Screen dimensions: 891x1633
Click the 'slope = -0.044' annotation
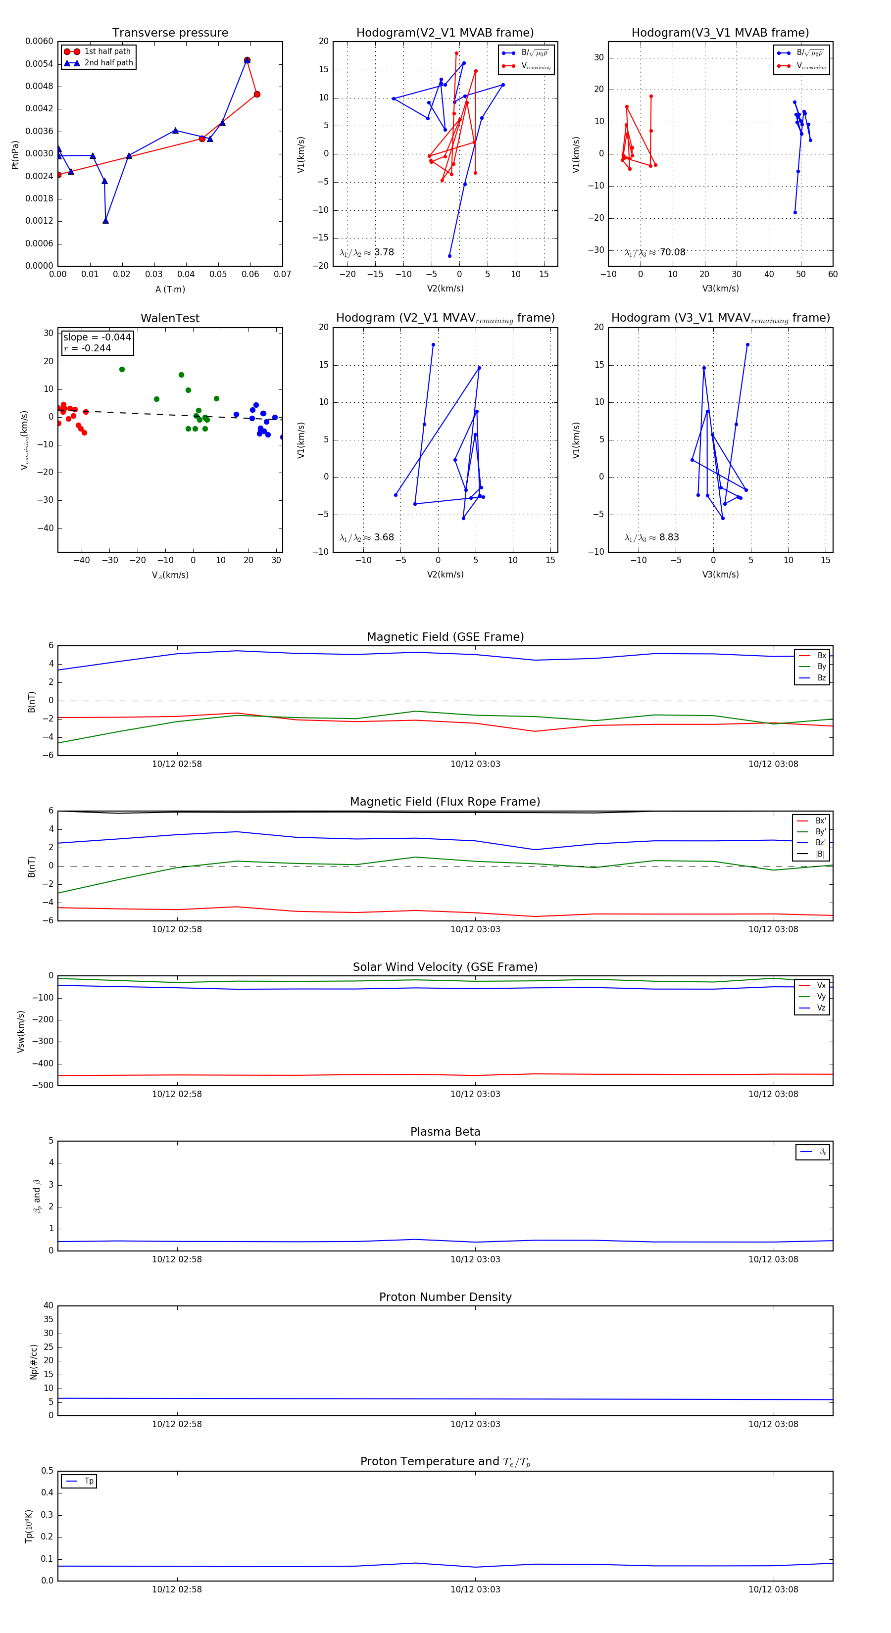(97, 337)
